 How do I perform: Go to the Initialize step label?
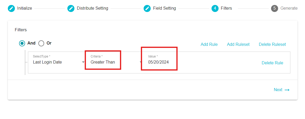click(25, 8)
